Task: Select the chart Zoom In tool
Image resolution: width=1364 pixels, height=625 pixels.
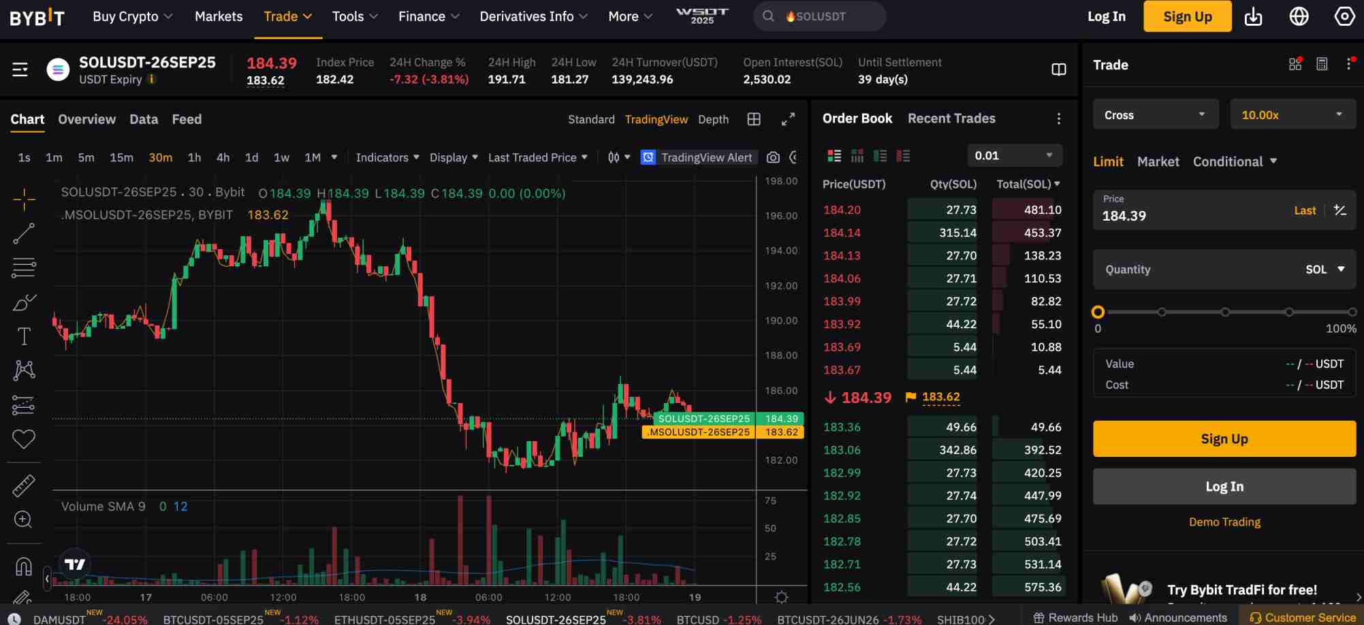Action: (x=24, y=519)
